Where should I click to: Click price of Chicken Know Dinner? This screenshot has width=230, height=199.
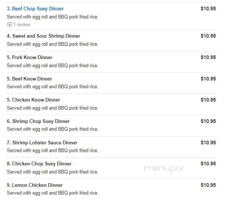[208, 100]
